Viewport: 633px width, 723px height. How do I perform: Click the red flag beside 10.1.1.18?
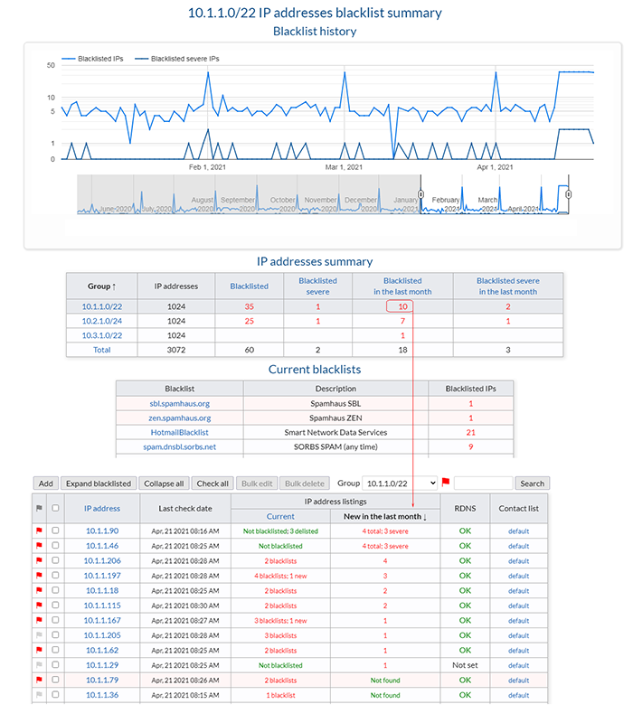click(39, 590)
